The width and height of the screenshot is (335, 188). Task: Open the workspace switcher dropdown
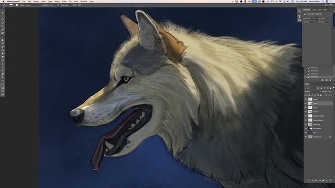(x=331, y=5)
